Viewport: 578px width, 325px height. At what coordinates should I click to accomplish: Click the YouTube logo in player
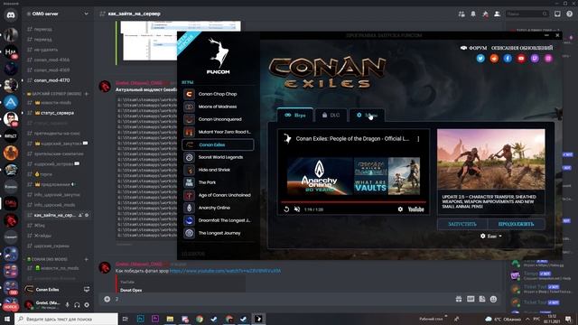click(415, 209)
